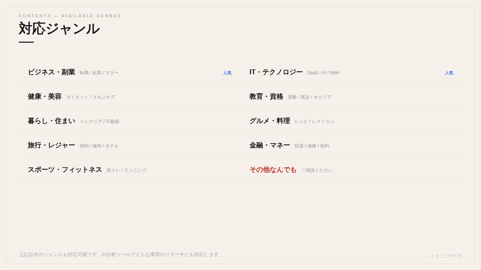The width and height of the screenshot is (481, 270).
Task: Click the 人気 badge beside ビジネス・副業
Action: (x=227, y=73)
